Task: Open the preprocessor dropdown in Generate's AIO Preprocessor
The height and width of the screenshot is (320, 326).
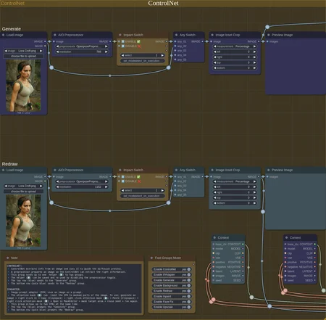Action: click(x=82, y=46)
